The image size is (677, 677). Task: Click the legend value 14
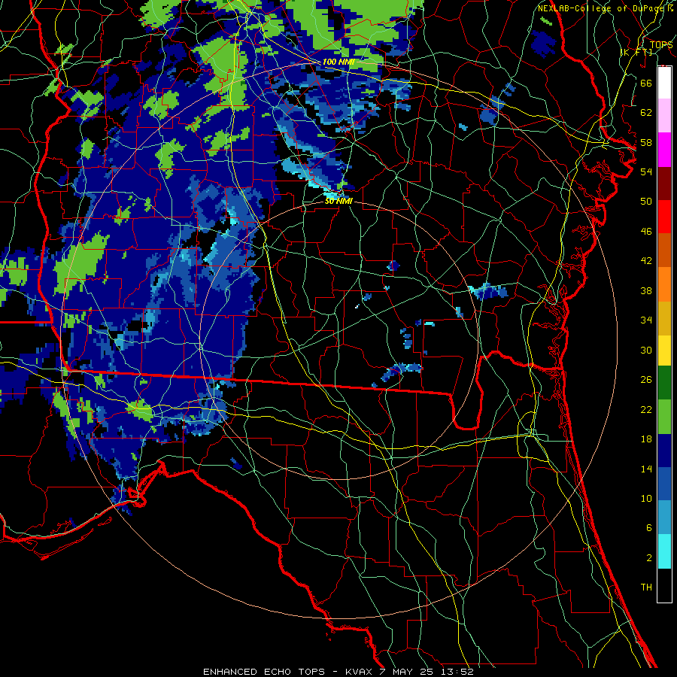click(646, 469)
